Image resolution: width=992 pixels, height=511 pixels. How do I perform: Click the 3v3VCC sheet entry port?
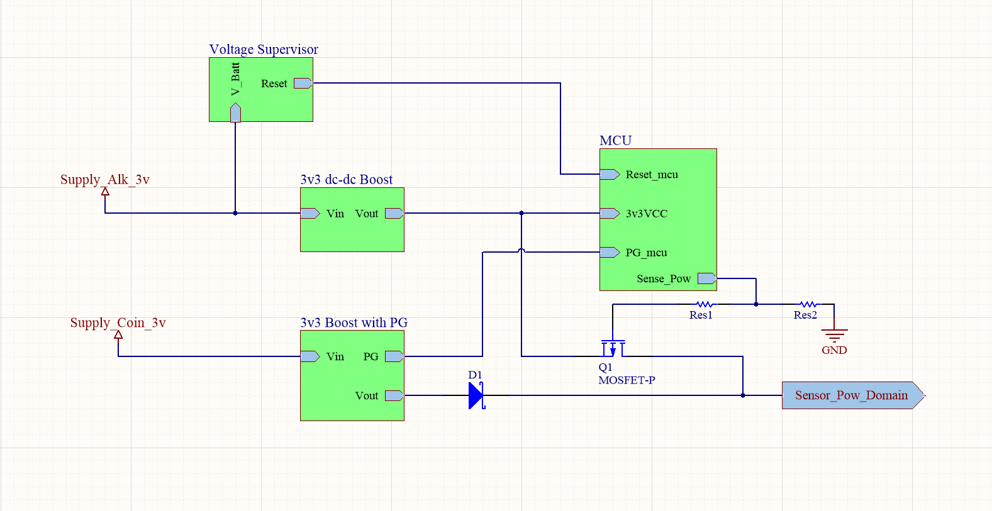pos(610,213)
